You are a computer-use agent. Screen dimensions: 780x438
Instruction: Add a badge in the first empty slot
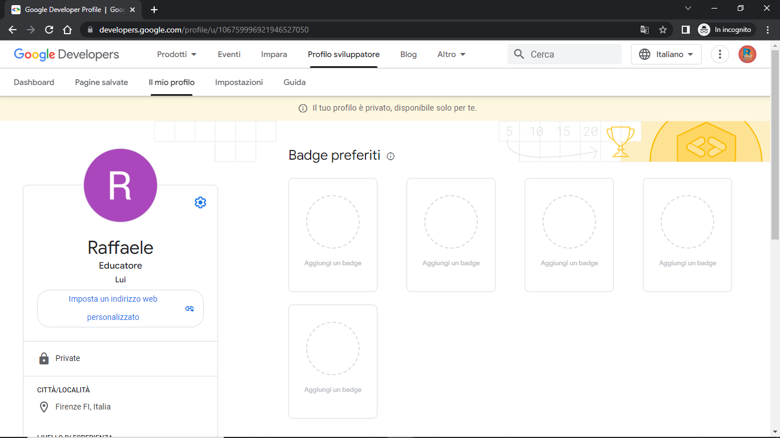point(333,235)
